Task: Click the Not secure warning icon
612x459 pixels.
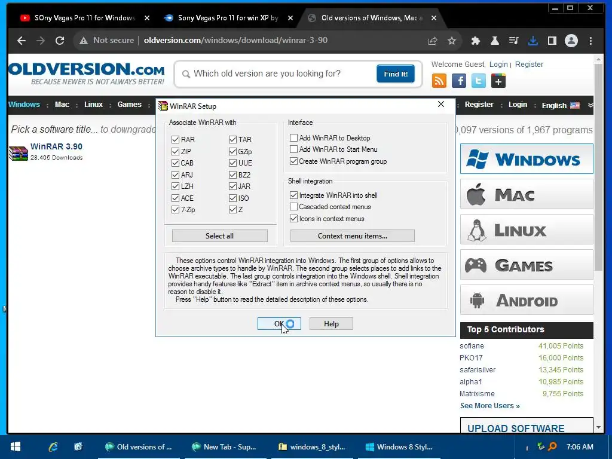Action: 84,41
